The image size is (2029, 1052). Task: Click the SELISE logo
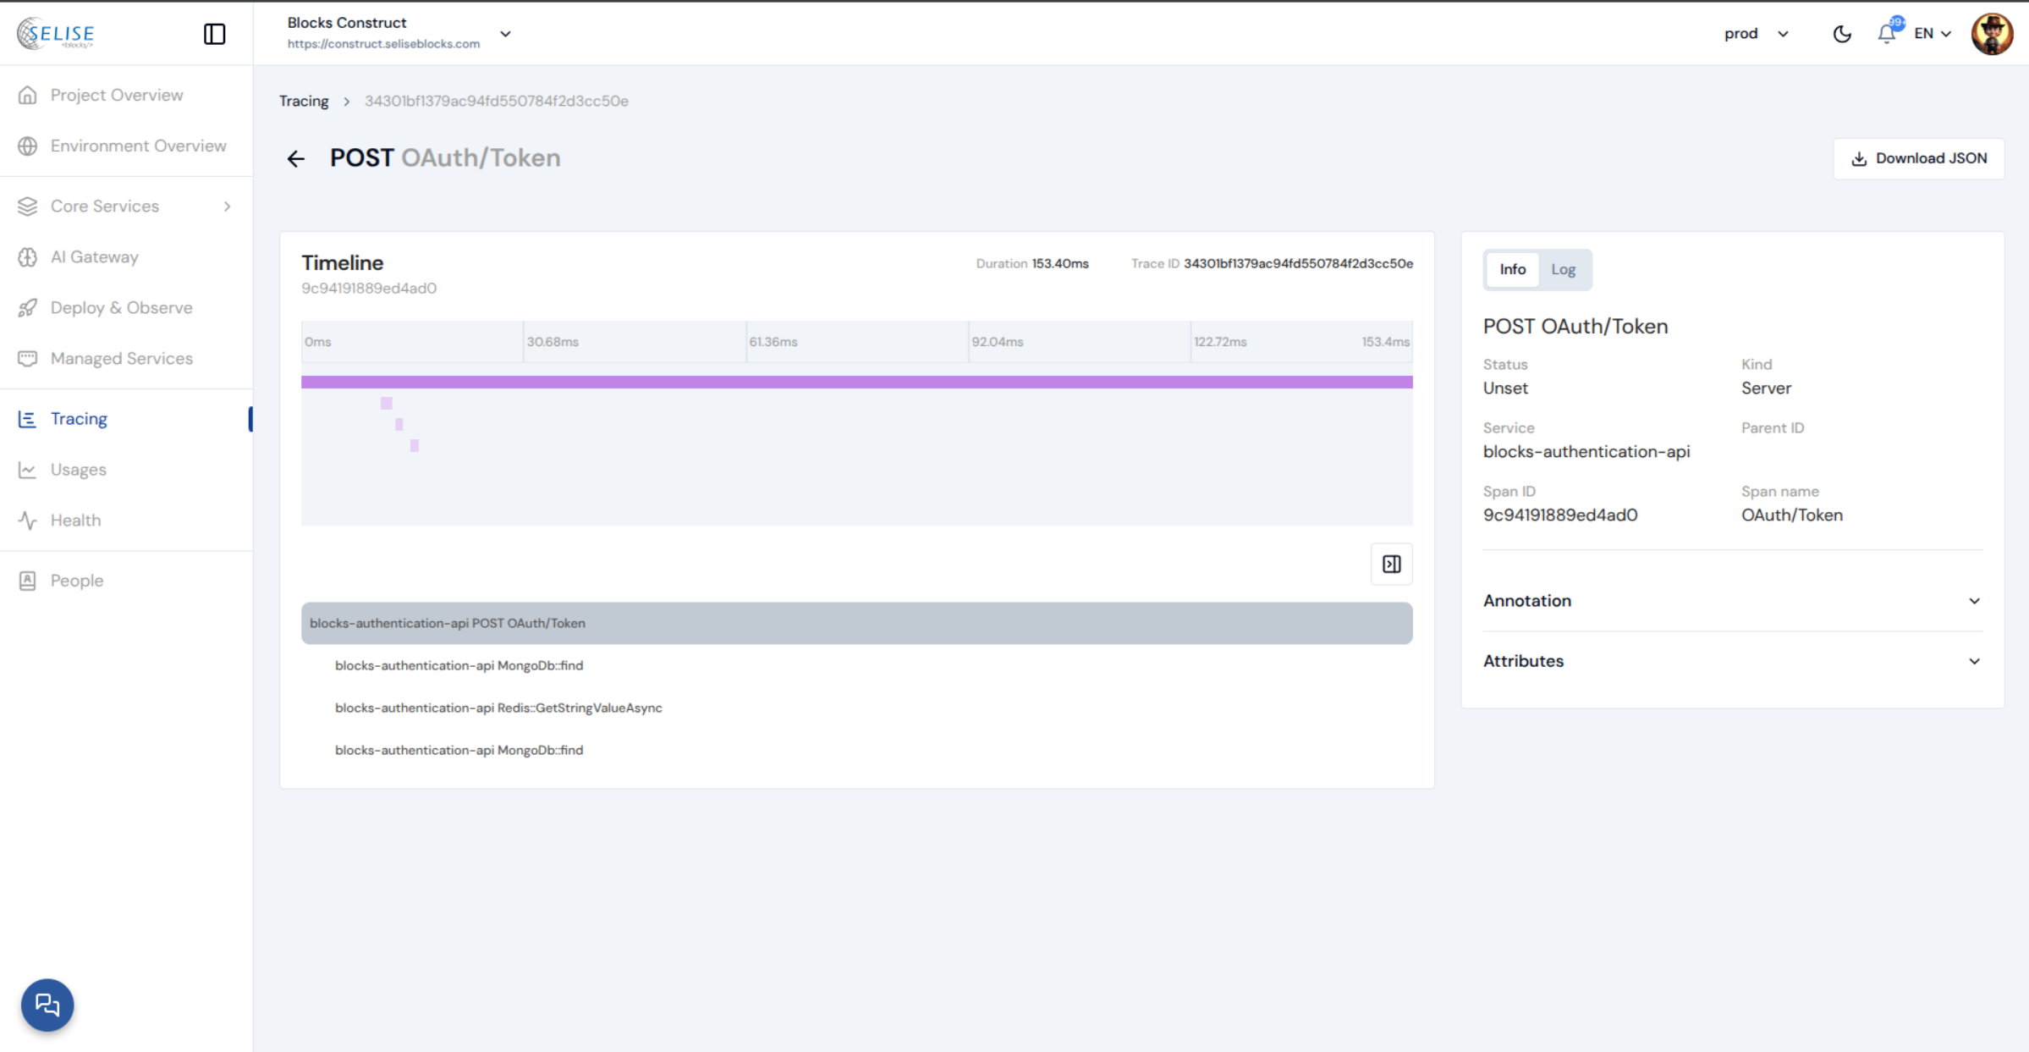pos(56,34)
